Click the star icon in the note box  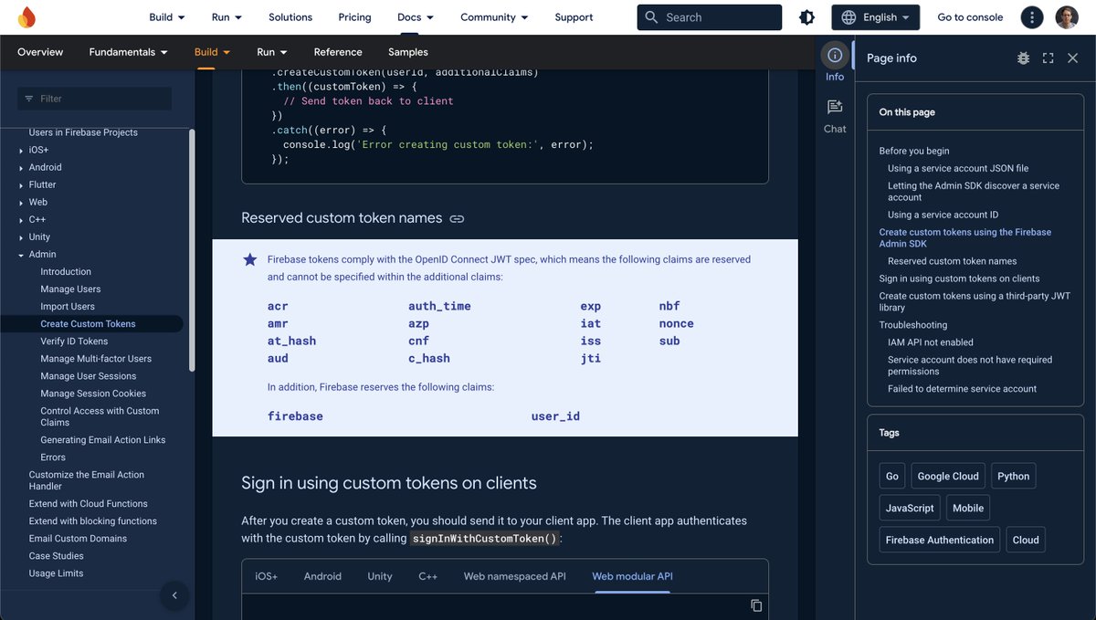(x=250, y=260)
